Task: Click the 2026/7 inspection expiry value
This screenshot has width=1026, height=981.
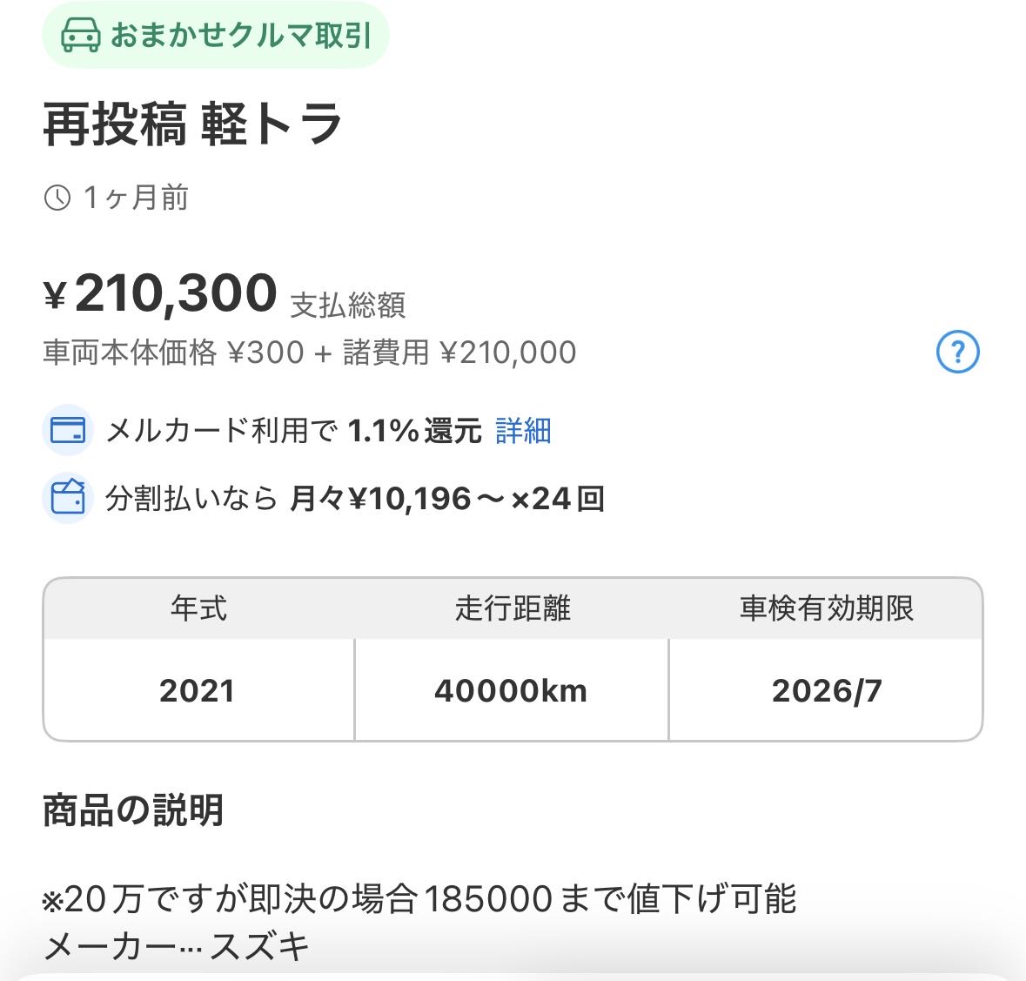Action: point(827,691)
